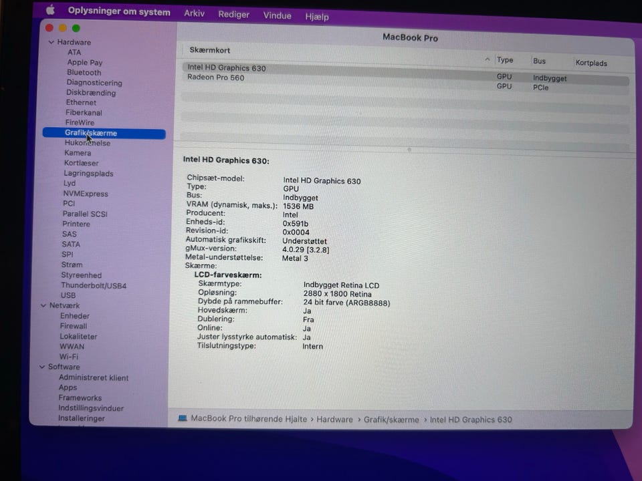Select Apple Pay in the sidebar
The width and height of the screenshot is (642, 481).
tap(85, 63)
